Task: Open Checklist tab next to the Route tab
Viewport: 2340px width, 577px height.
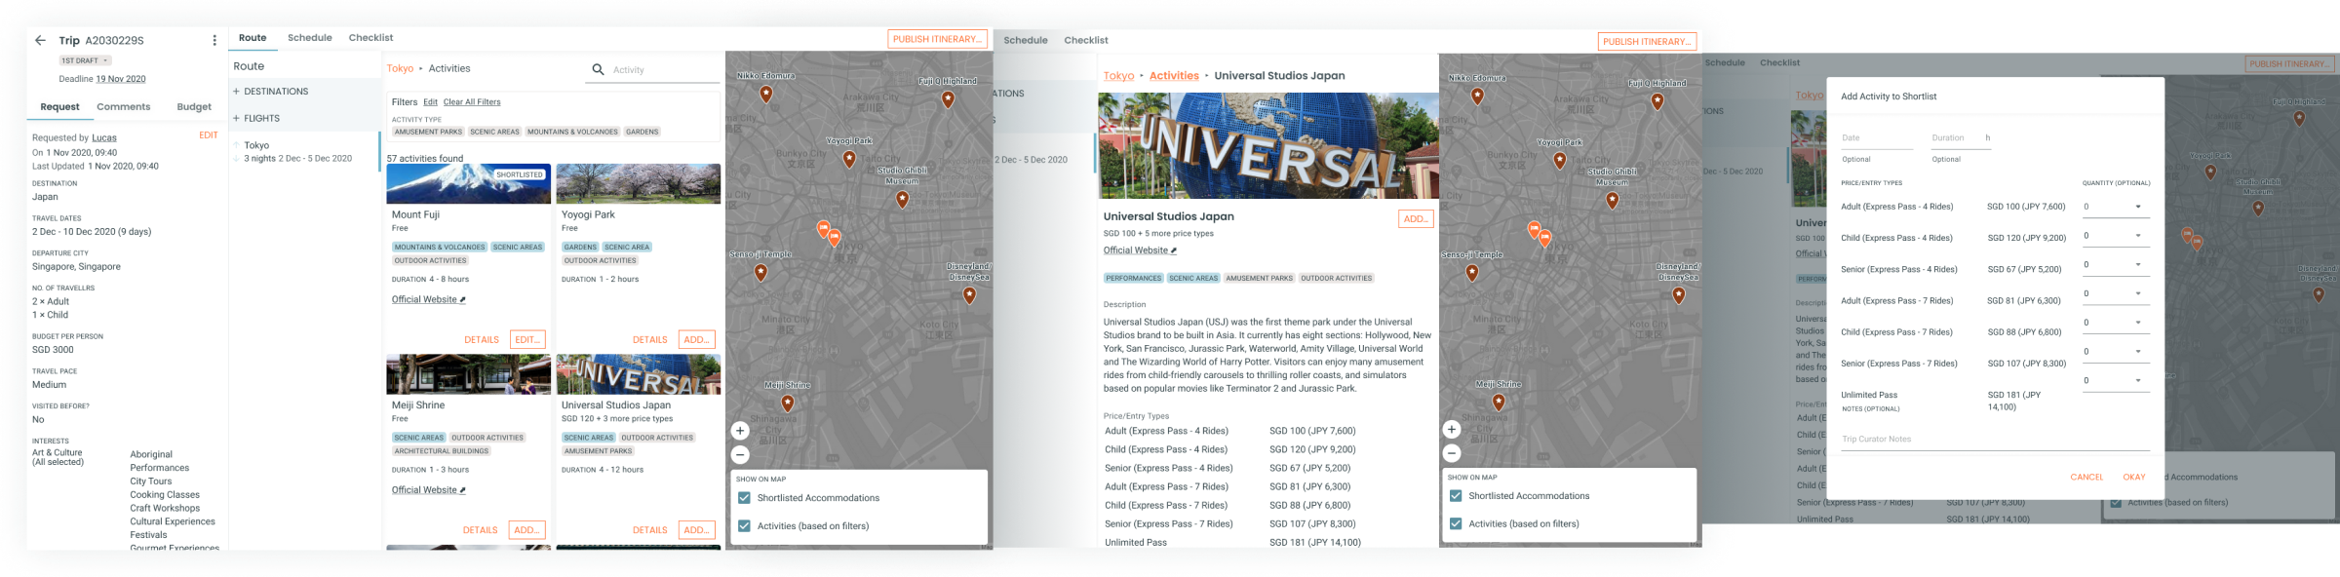Action: [371, 38]
